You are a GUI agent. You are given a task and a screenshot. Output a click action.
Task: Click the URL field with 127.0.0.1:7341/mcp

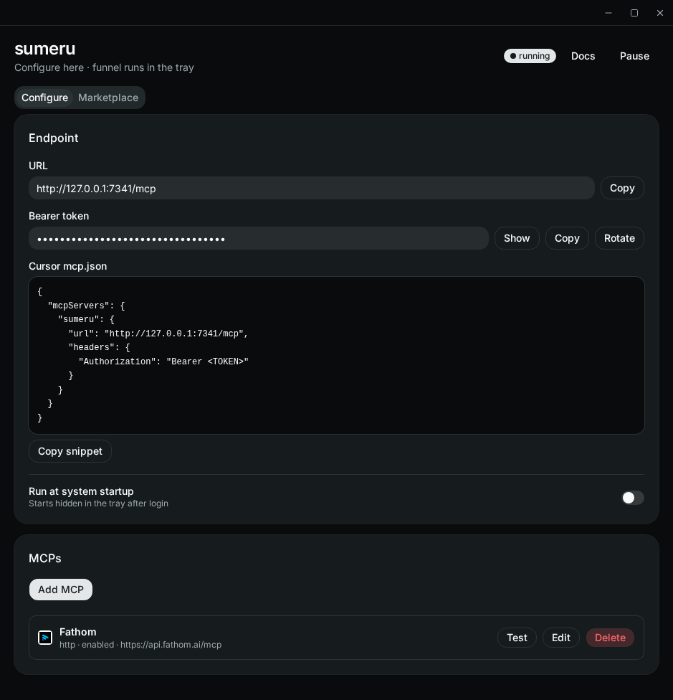(x=312, y=188)
